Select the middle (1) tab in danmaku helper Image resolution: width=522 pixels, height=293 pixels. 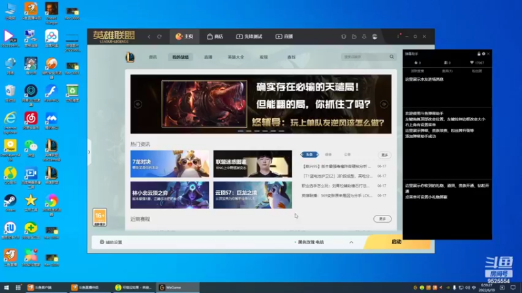coord(447,71)
